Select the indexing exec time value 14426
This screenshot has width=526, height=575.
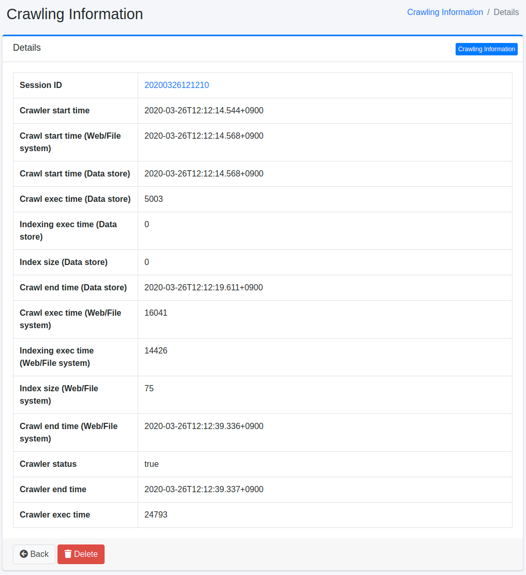point(156,350)
